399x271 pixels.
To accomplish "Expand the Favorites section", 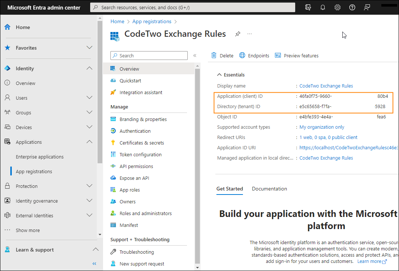I will [89, 47].
